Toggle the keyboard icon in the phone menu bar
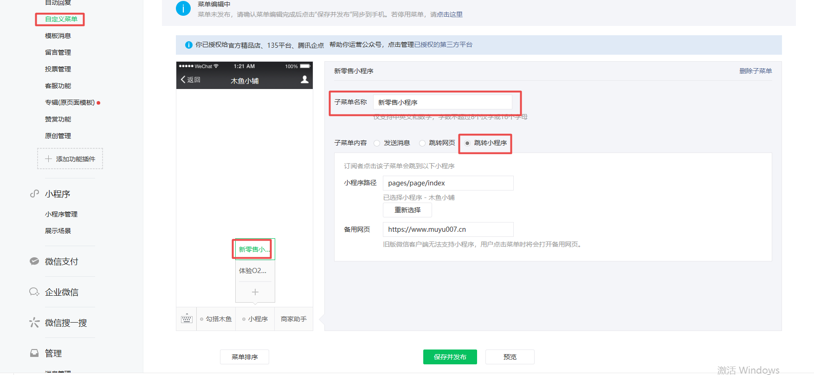Screen dimensions: 814x375 tap(187, 319)
